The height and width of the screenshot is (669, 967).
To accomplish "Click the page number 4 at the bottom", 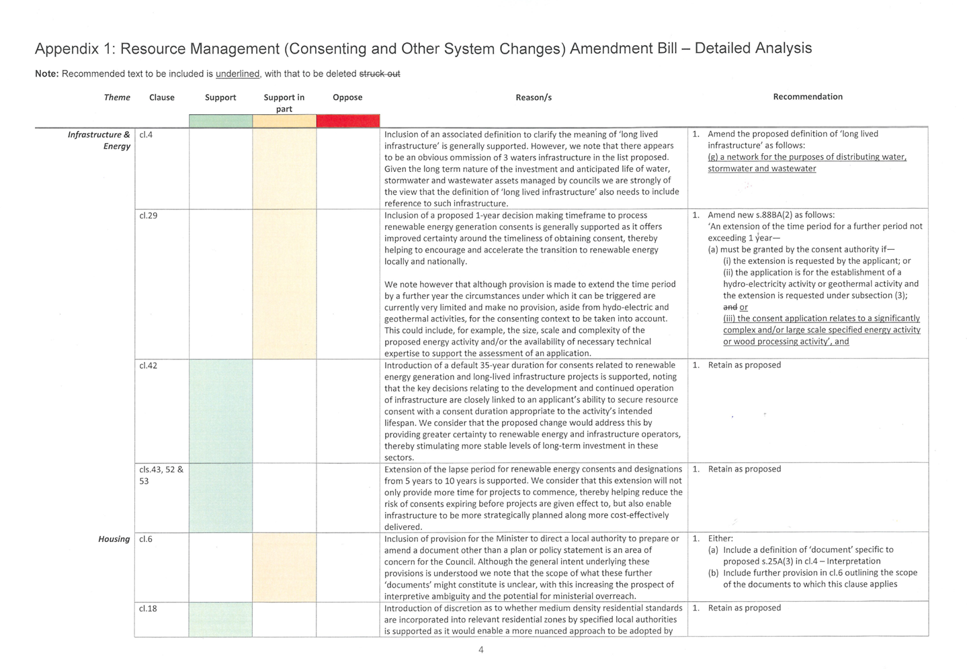I will [x=481, y=650].
